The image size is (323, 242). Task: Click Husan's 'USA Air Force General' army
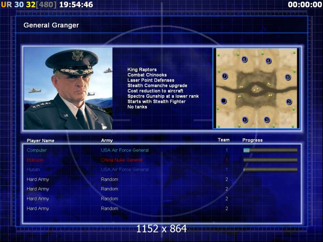(x=125, y=169)
